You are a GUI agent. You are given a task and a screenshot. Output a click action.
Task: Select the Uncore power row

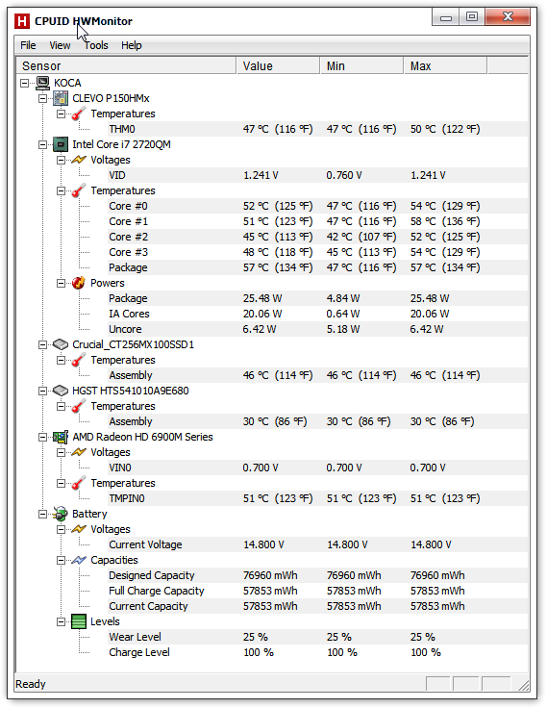tap(318, 329)
